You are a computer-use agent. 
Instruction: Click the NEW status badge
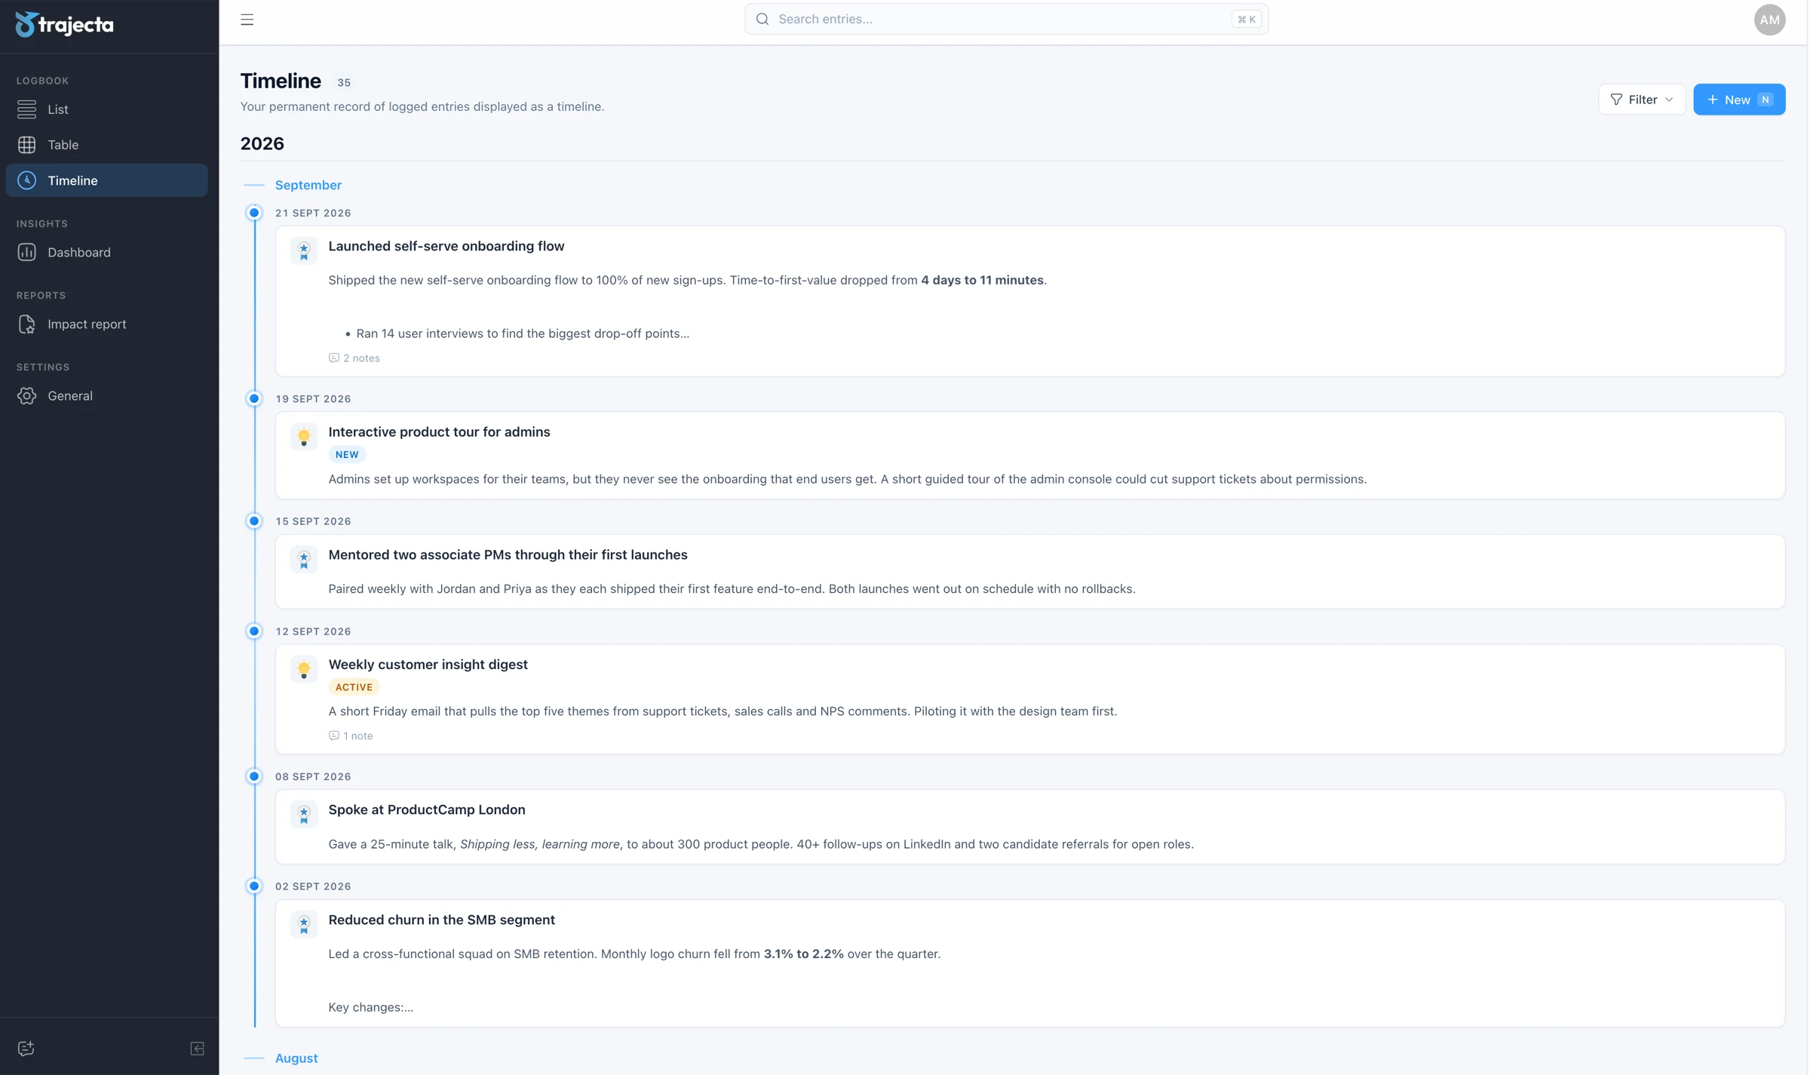347,454
